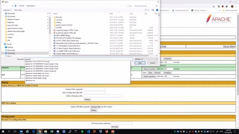This screenshot has height=134, width=239.
Task: Choose geoserver-2.16-SNAPSHOT-mapml-plugin (3).zip suggestion
Action: point(42,68)
